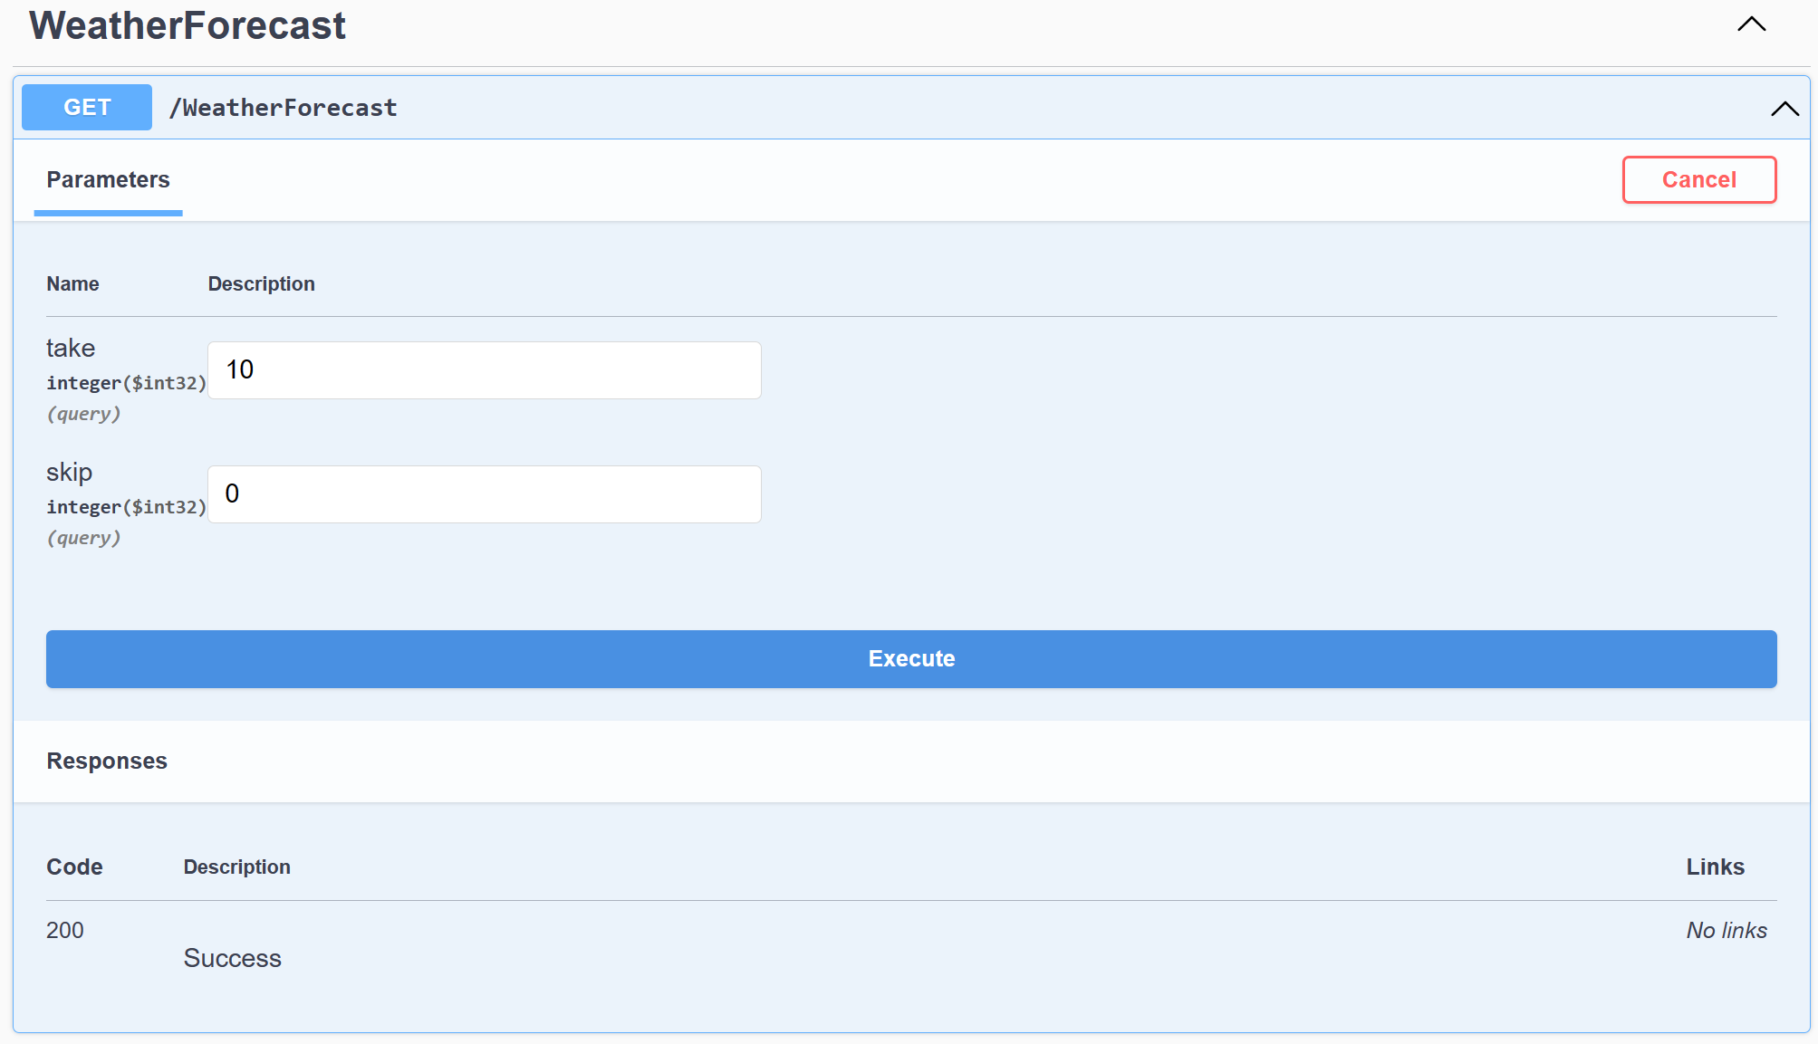This screenshot has height=1044, width=1818.
Task: Click the 200 response code
Action: coord(65,931)
